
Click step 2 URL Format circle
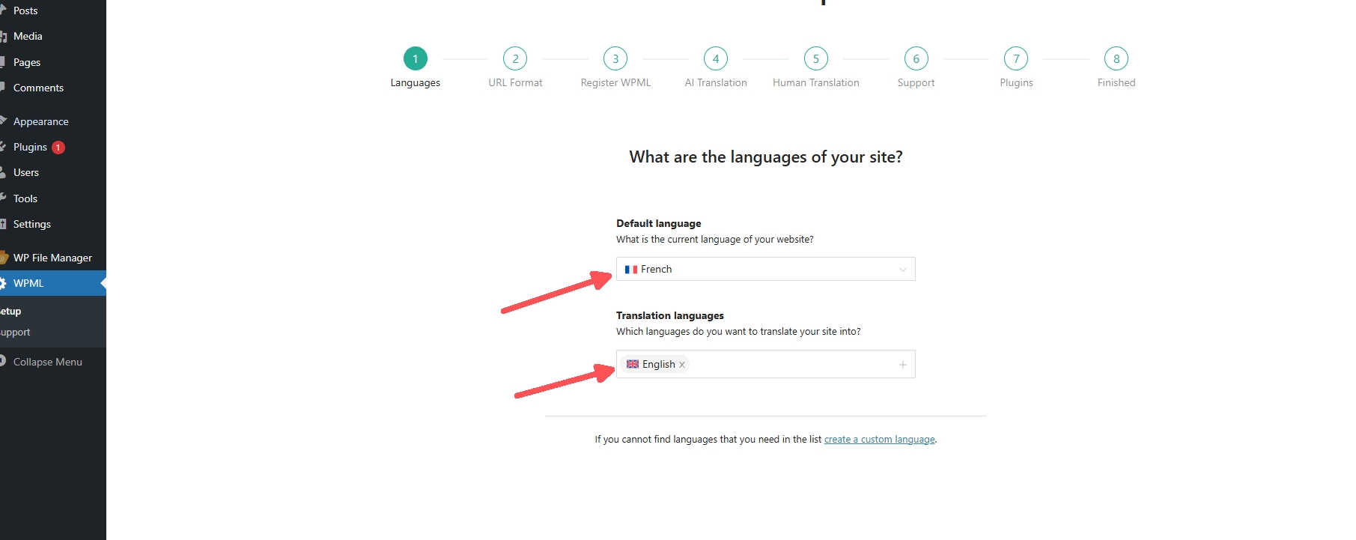pyautogui.click(x=515, y=58)
